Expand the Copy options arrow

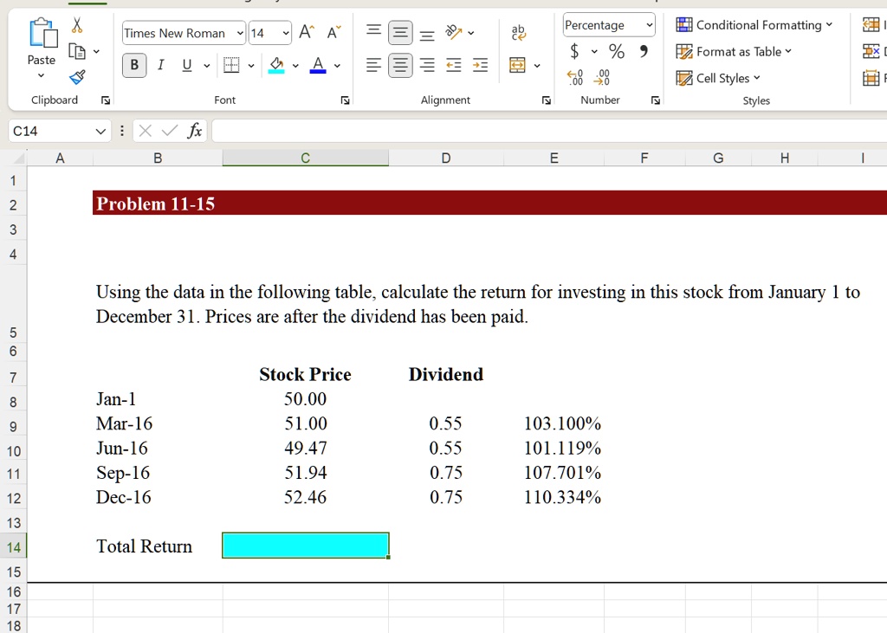96,51
